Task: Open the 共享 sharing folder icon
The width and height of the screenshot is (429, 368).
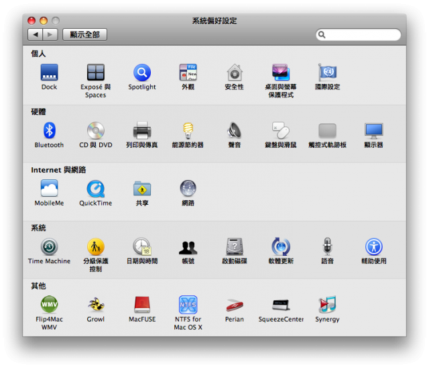Action: [x=142, y=189]
